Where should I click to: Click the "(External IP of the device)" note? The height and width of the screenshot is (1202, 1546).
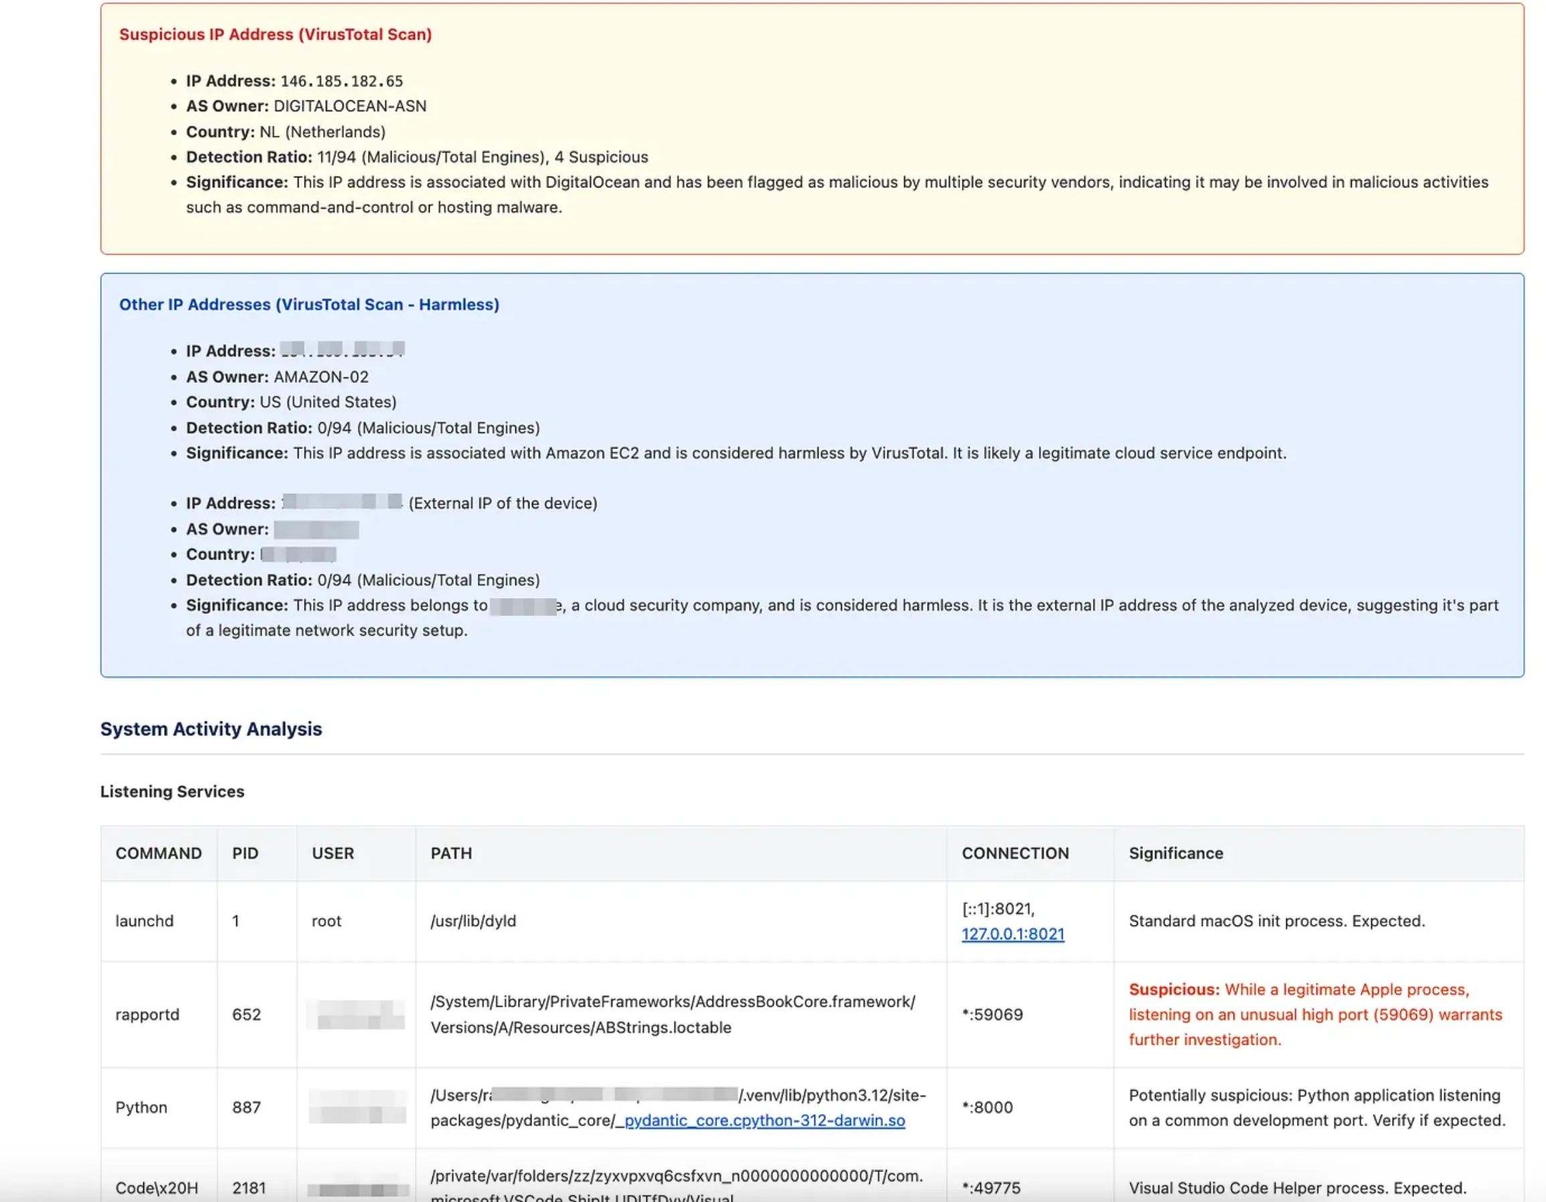503,503
